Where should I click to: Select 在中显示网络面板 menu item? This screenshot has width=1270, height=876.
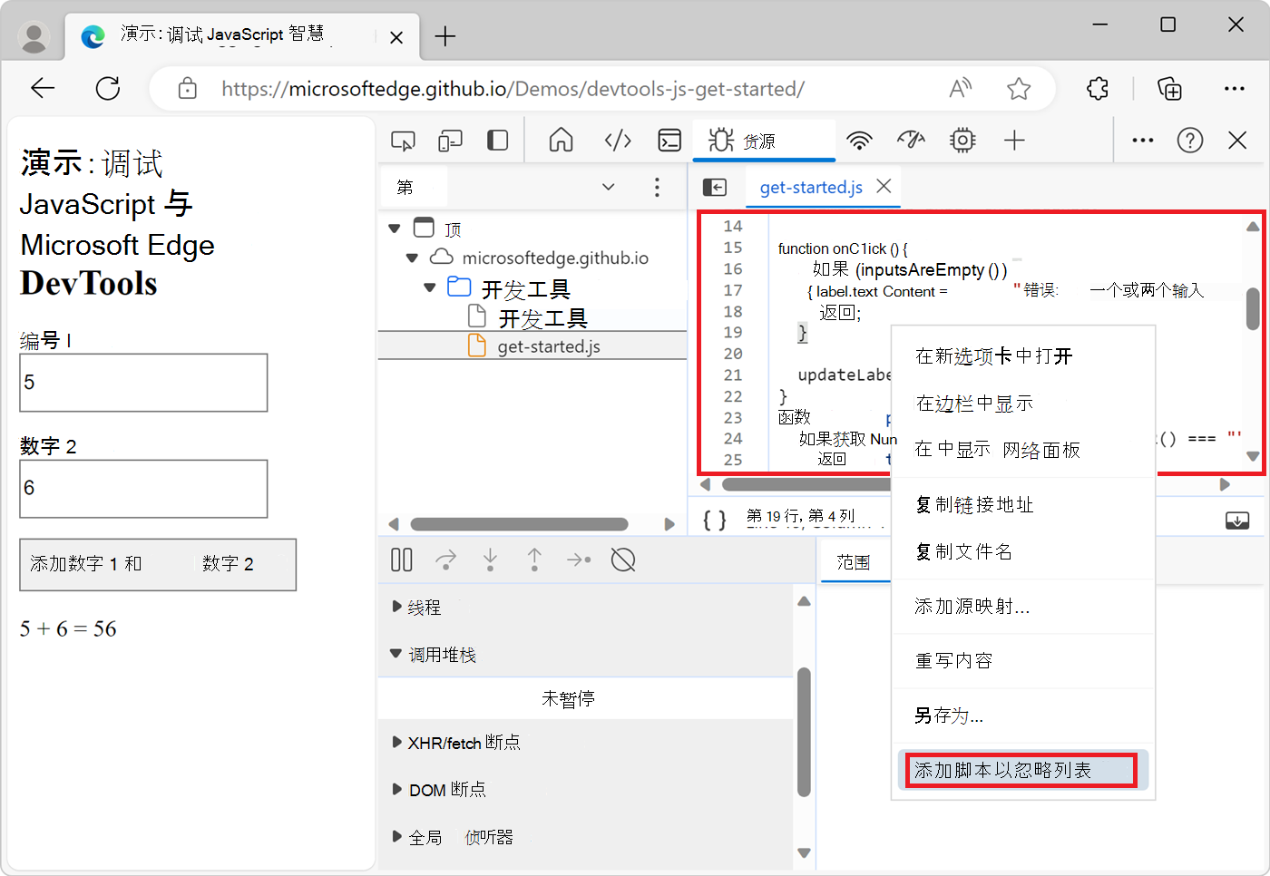1022,450
